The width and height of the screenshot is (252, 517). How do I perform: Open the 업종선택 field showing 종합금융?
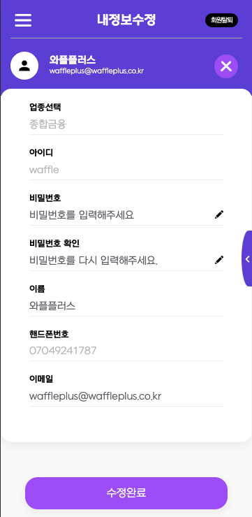(x=126, y=124)
